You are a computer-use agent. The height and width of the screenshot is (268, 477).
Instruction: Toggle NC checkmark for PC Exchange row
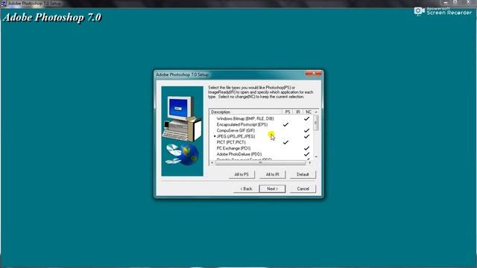pos(306,148)
